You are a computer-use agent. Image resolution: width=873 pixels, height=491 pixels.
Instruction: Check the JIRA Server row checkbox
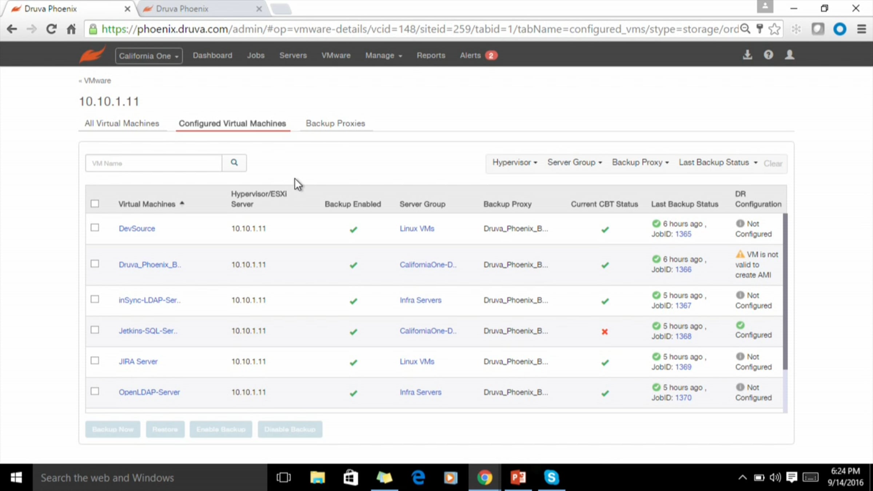tap(95, 360)
